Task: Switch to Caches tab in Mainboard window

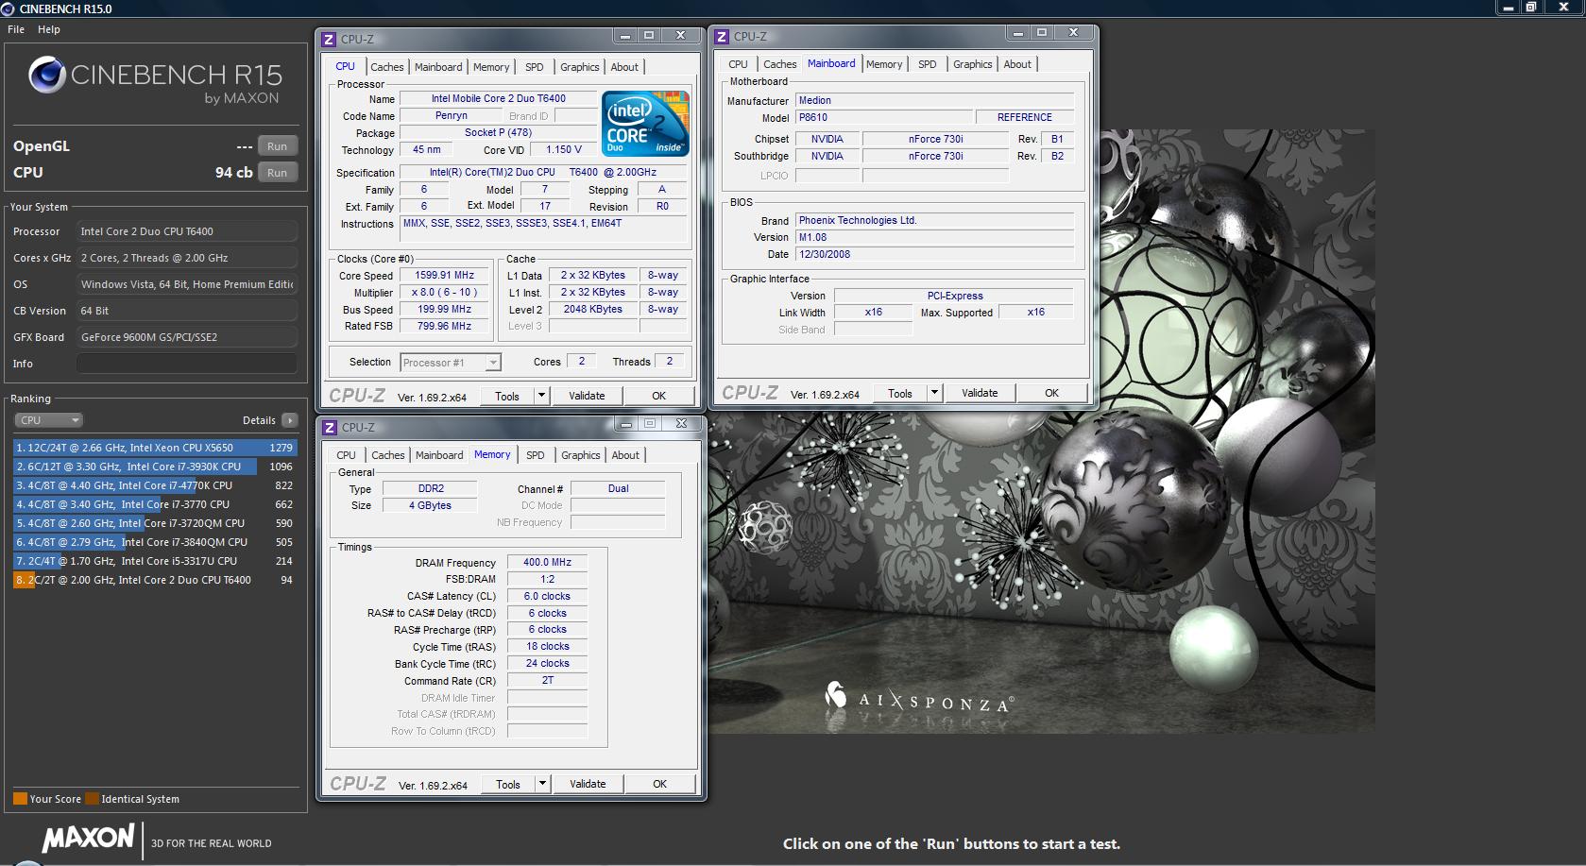Action: click(x=780, y=64)
